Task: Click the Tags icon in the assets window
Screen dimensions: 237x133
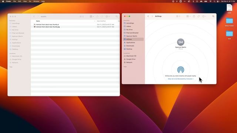Action: 102,16
